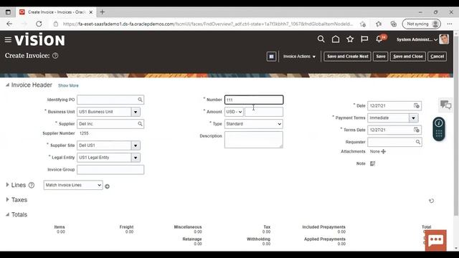Open the info keypad floating widget
This screenshot has width=459, height=258.
coord(439,129)
